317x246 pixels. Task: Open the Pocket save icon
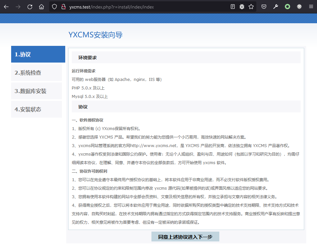[x=264, y=7]
